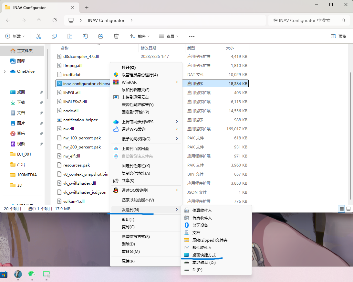Viewport: 353px width, 282px height.
Task: Click the inav-configurator-chinese application file icon
Action: coord(59,84)
